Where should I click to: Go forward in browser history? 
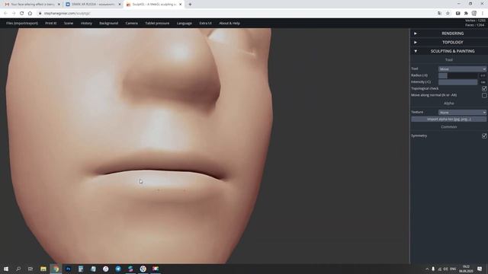(x=14, y=14)
